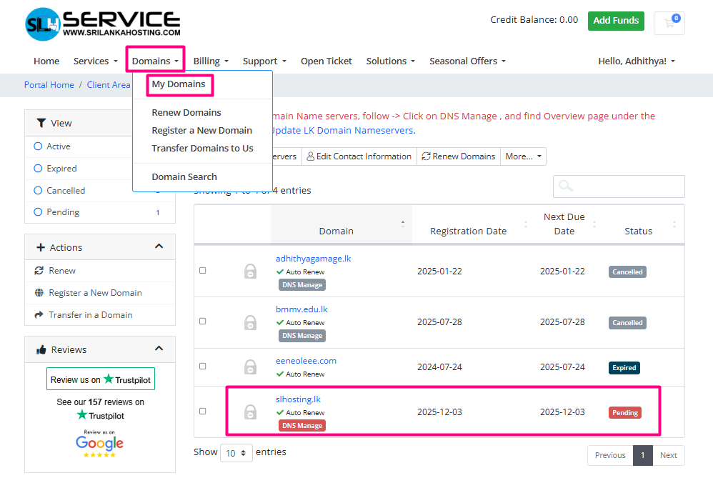Viewport: 713px width, 493px height.
Task: Click lock icon for slhosting.lk row
Action: click(x=250, y=412)
